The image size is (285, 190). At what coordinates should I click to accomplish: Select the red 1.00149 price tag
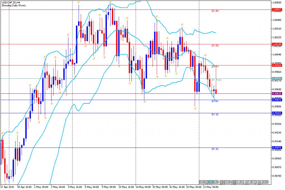[277, 44]
